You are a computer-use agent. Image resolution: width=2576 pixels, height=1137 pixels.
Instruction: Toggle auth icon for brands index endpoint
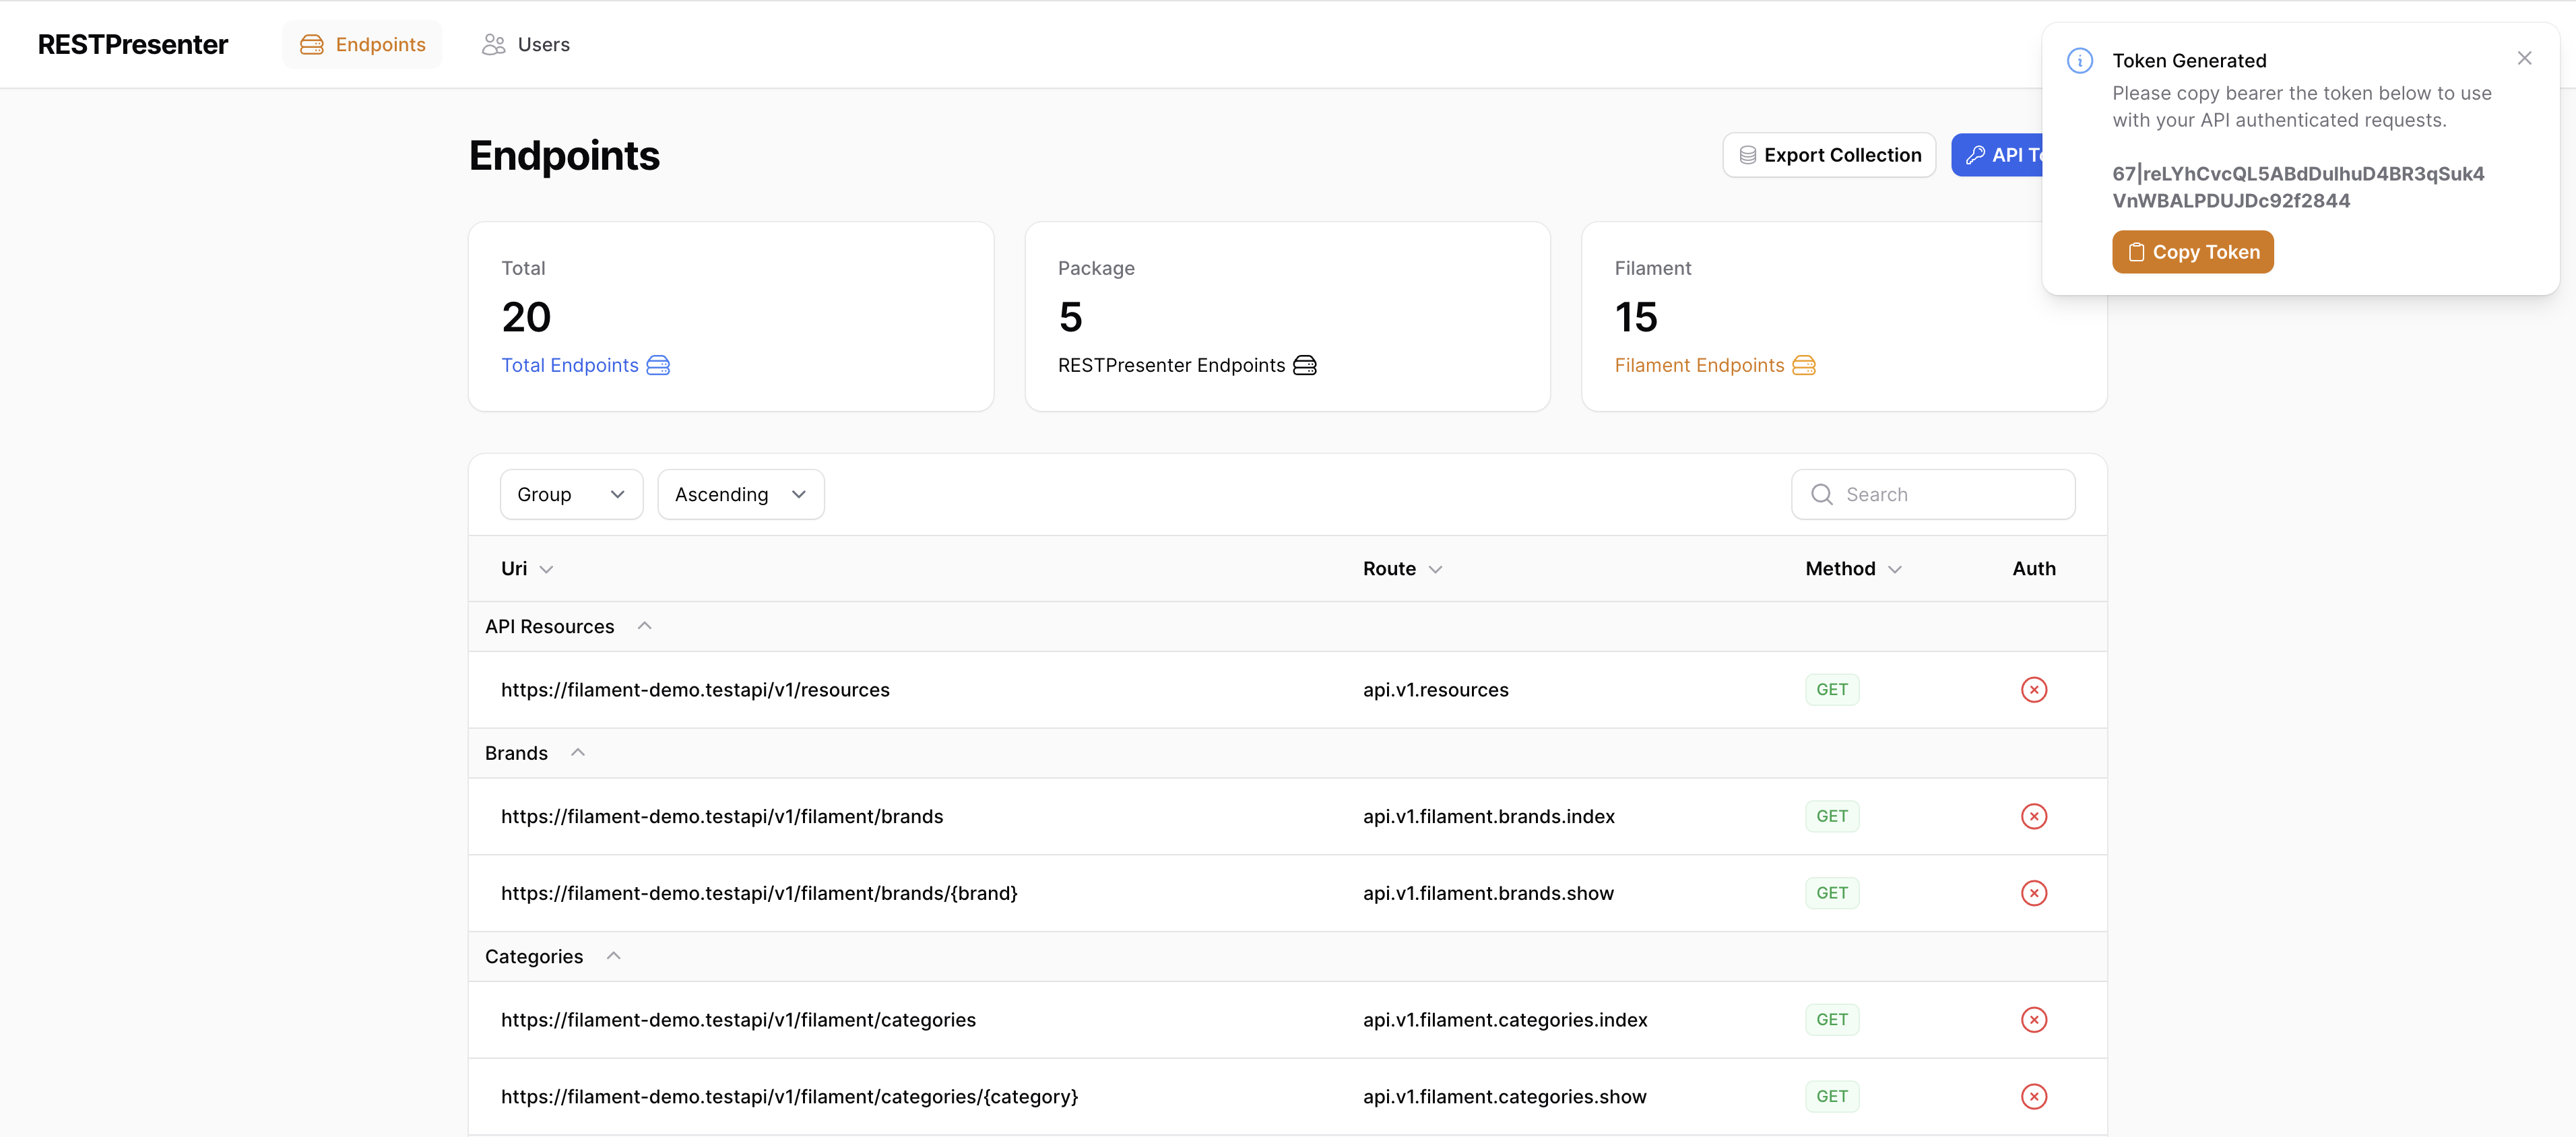(x=2032, y=816)
